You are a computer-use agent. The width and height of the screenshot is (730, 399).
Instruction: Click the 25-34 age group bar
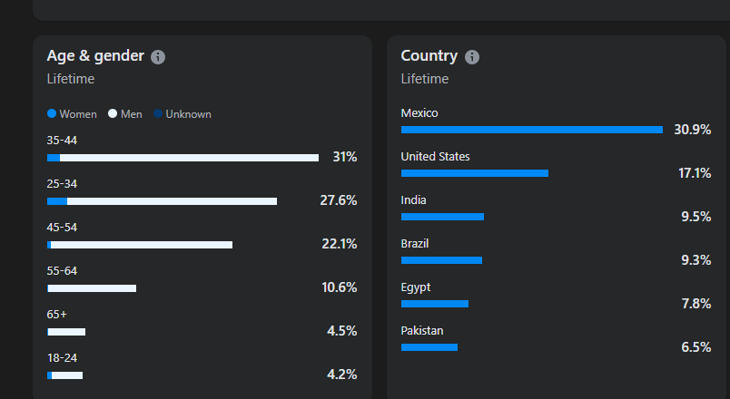pos(162,201)
